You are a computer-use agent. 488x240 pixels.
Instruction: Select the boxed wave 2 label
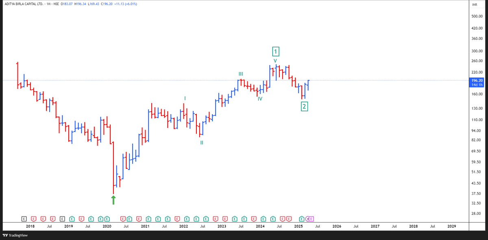coord(304,106)
